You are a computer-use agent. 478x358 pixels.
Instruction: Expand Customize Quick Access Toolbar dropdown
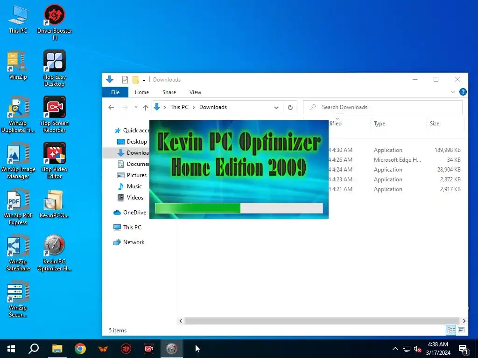coord(144,80)
